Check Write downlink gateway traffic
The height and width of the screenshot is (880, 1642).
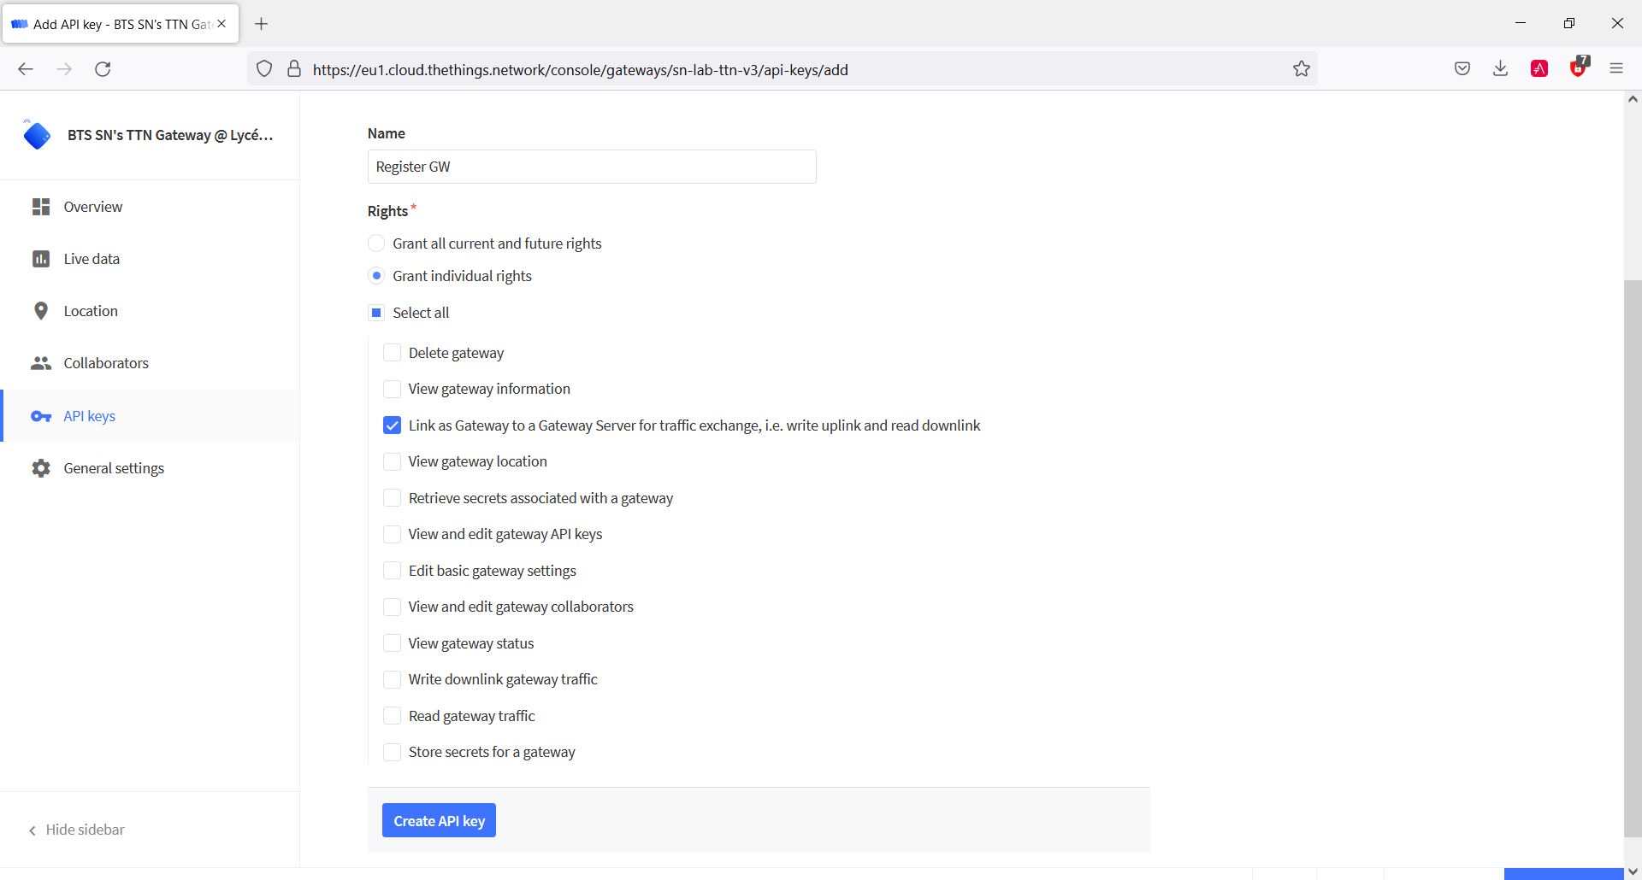point(392,679)
